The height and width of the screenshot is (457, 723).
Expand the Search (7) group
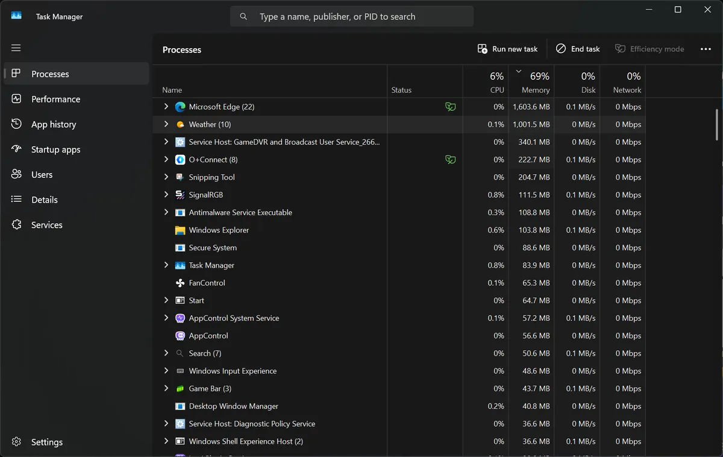click(x=166, y=353)
